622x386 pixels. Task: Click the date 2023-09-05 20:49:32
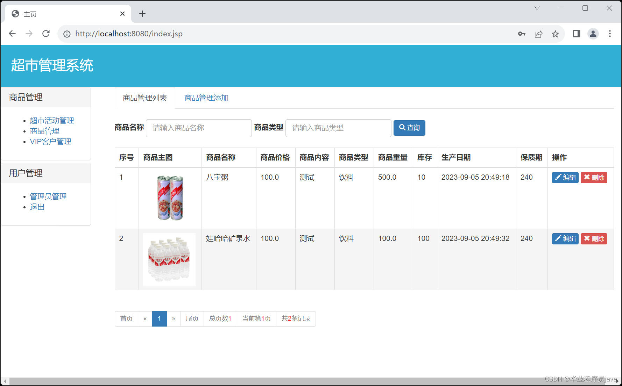point(475,238)
